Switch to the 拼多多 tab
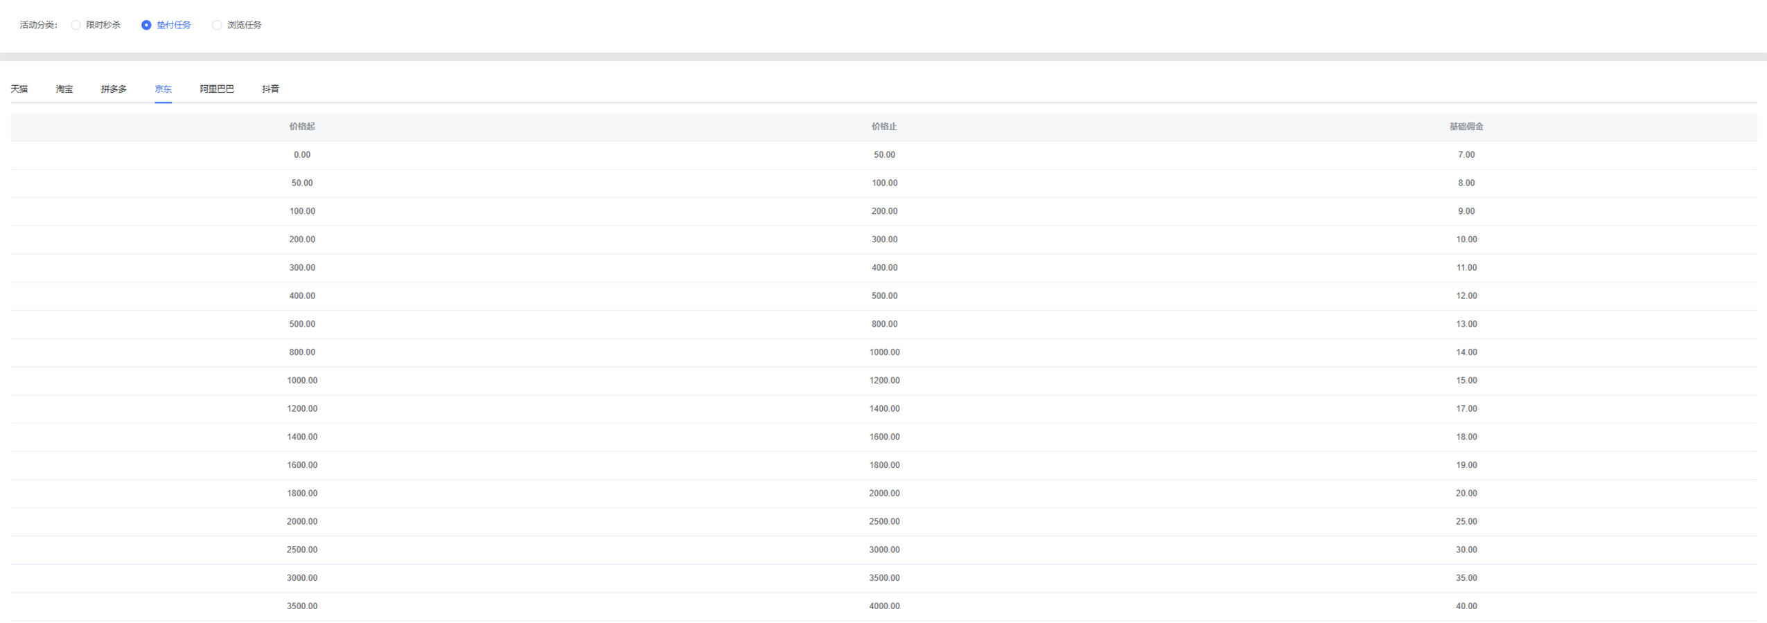 coord(114,89)
